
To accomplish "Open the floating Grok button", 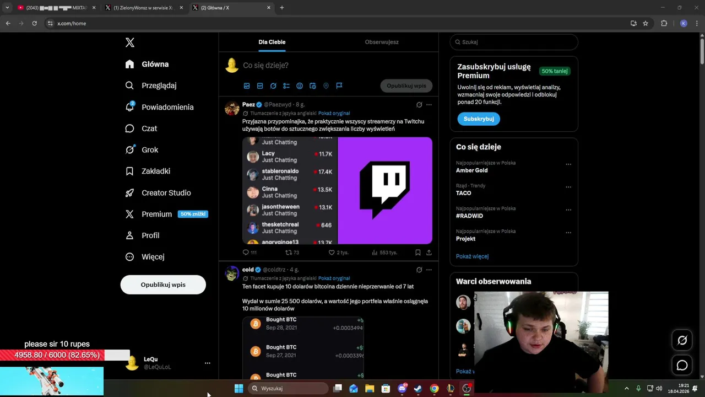I will [x=682, y=340].
